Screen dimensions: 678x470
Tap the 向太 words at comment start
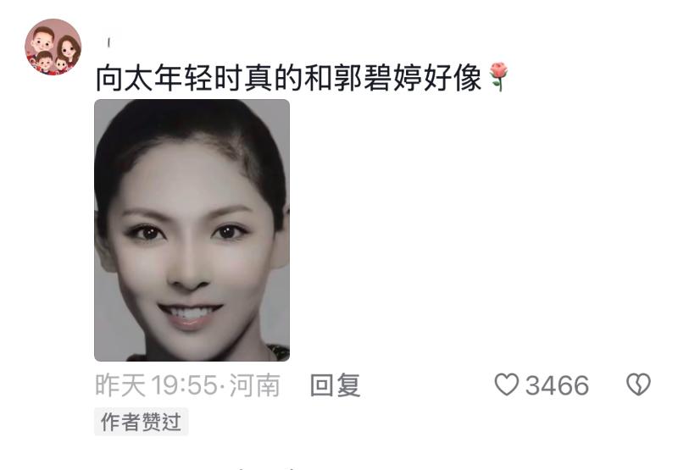click(124, 78)
